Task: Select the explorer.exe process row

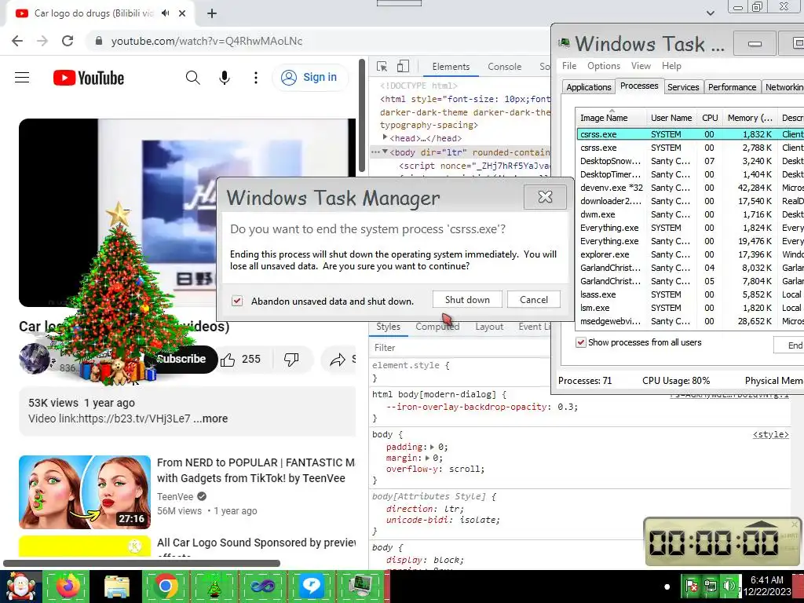Action: 690,254
